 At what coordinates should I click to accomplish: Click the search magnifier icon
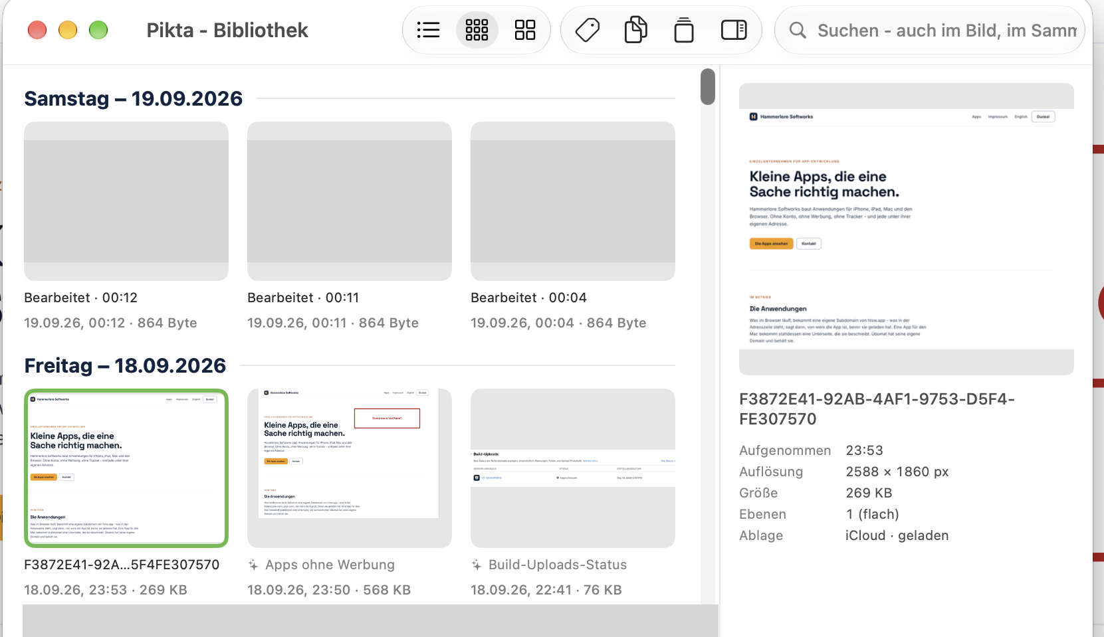click(798, 31)
